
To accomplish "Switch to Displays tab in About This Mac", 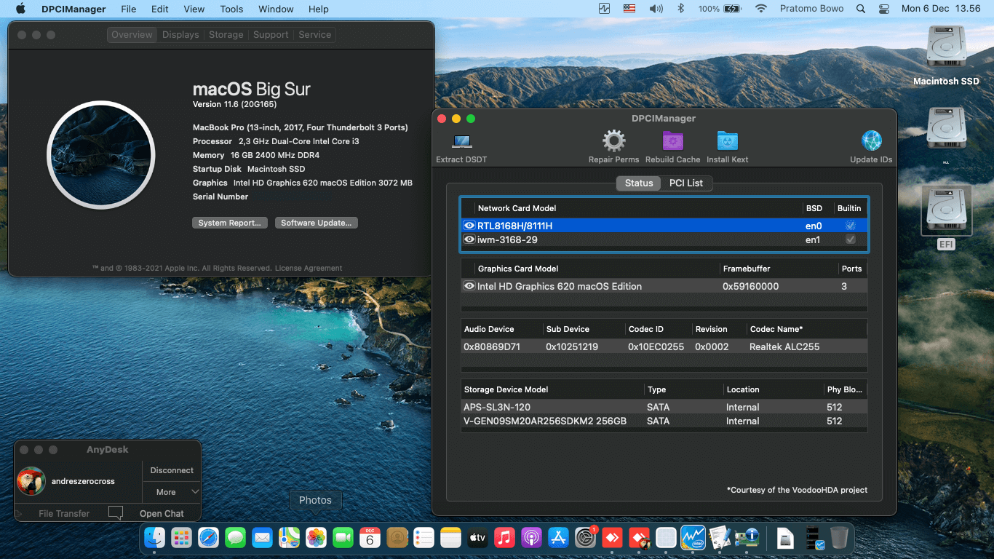I will pyautogui.click(x=180, y=34).
